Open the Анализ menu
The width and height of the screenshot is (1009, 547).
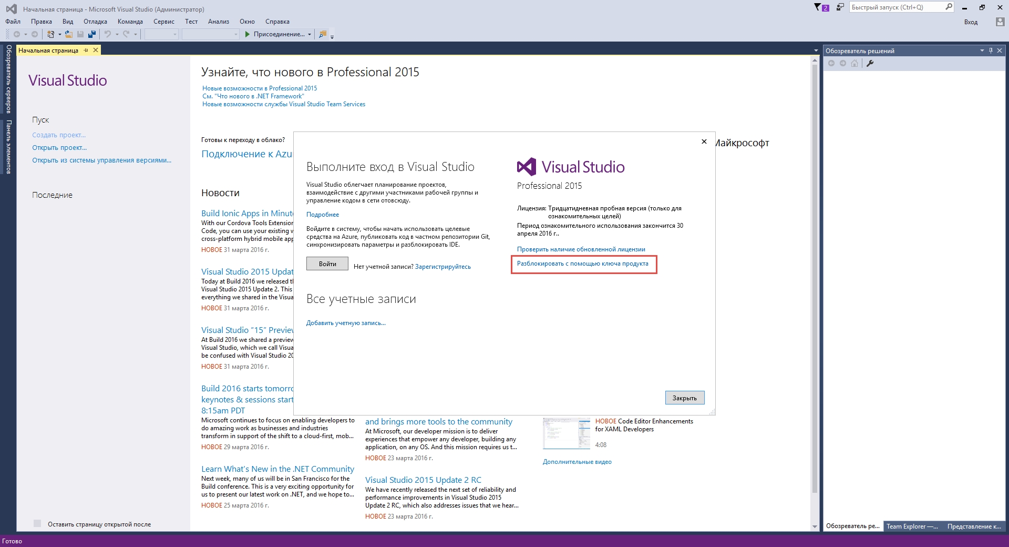[x=219, y=22]
